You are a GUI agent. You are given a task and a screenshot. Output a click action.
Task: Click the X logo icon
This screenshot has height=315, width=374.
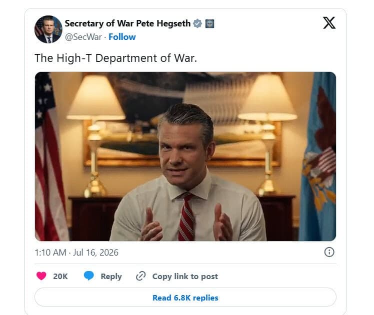(329, 23)
